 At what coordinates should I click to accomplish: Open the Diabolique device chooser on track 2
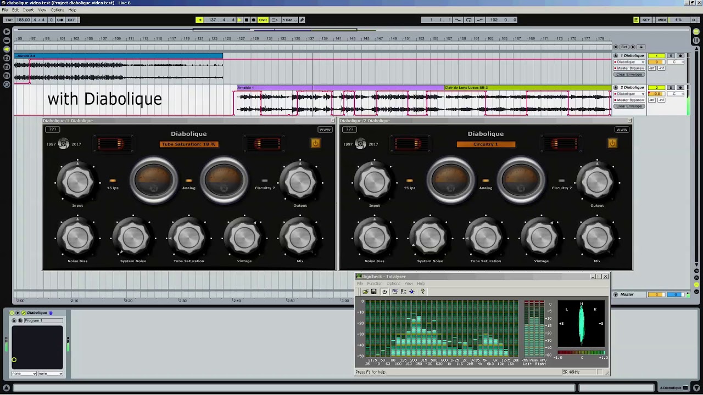tap(629, 94)
